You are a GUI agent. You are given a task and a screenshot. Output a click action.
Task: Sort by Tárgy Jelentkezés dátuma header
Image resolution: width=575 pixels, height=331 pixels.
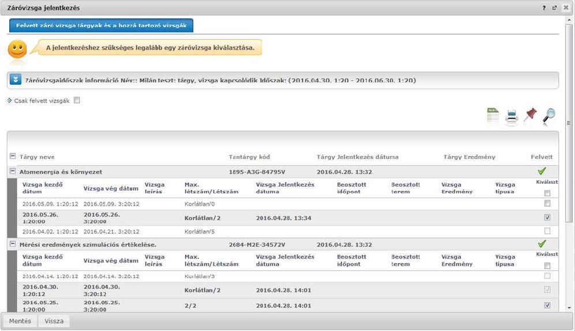[x=358, y=157]
